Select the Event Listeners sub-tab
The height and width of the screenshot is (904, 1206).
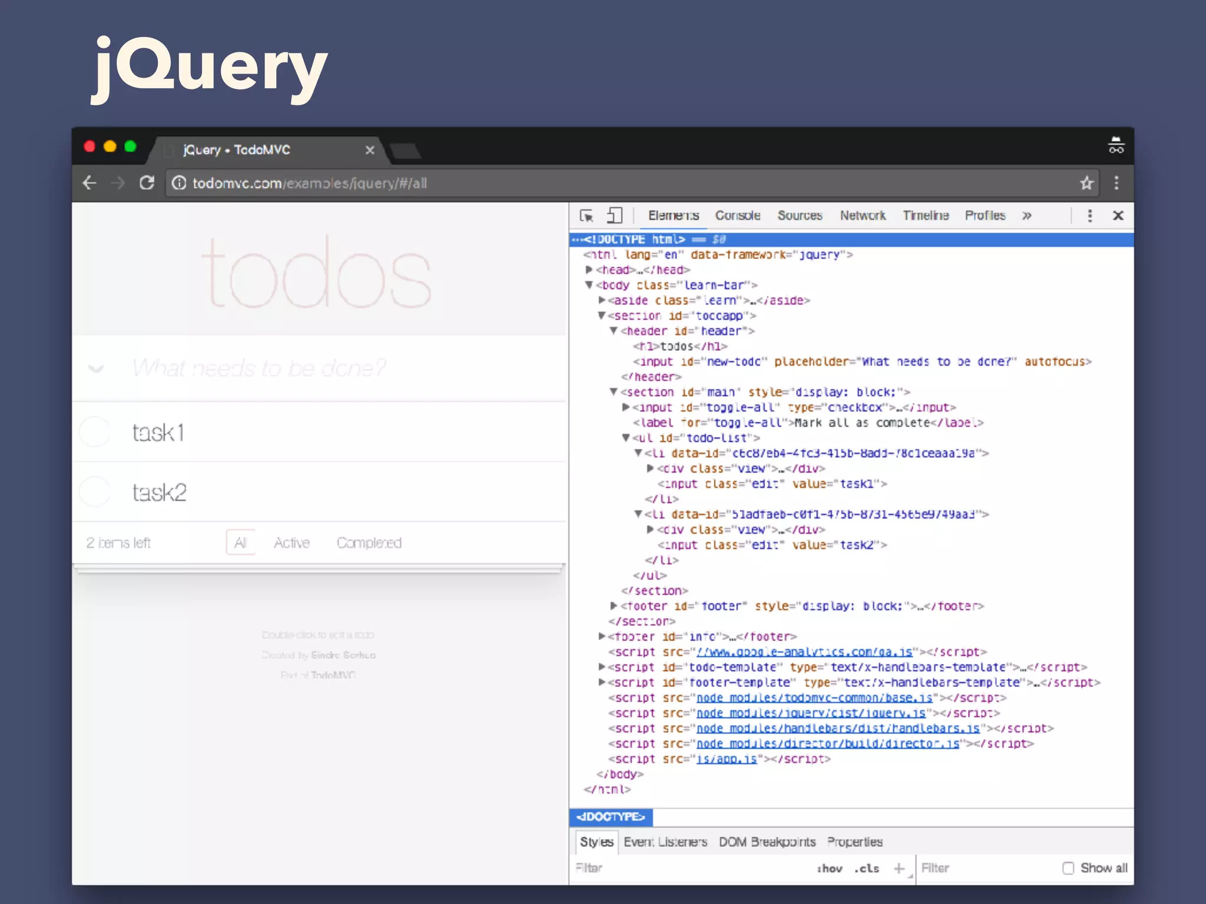pos(665,842)
